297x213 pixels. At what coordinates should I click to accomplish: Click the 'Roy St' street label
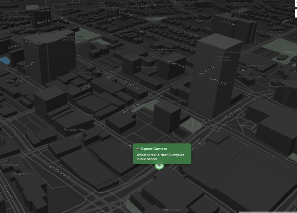coord(144,32)
